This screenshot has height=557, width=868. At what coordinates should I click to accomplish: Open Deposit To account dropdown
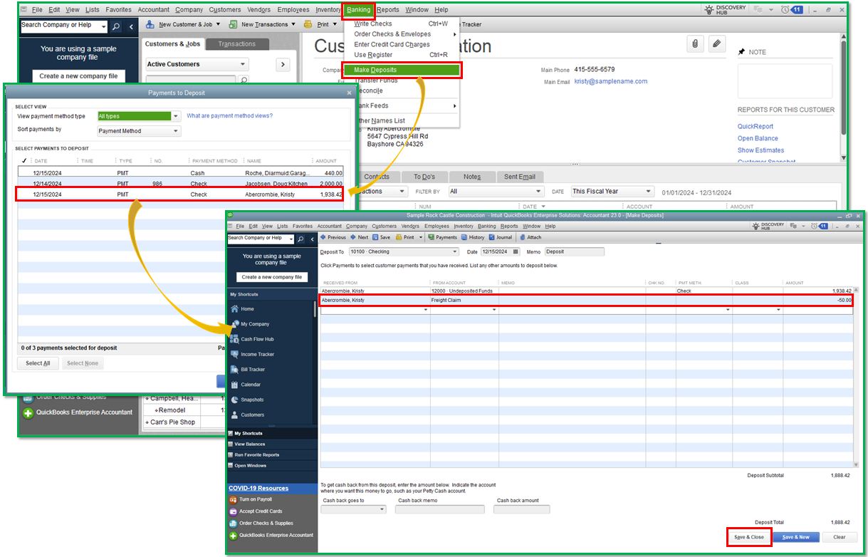coord(455,252)
